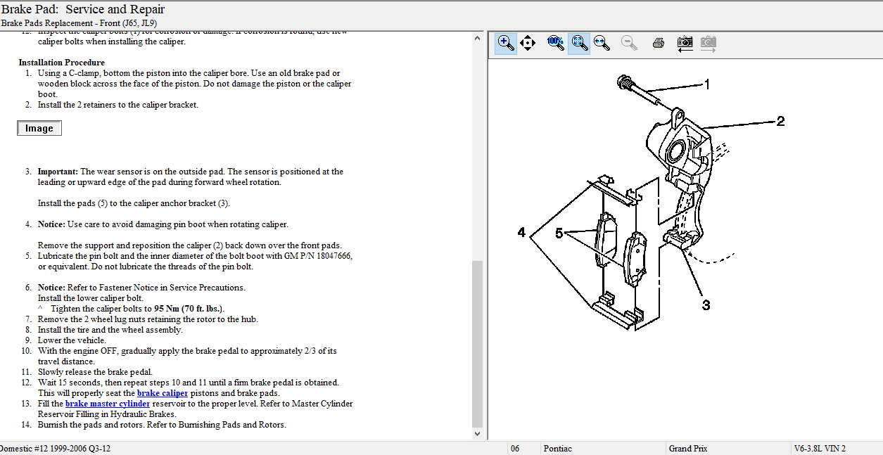Click '06' year in the status bar

click(x=515, y=449)
